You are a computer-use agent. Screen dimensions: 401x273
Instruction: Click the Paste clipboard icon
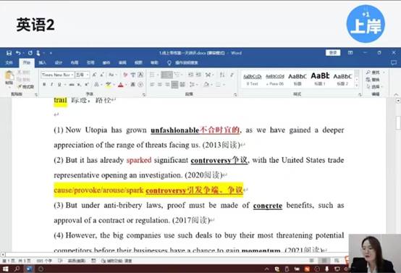click(9, 77)
